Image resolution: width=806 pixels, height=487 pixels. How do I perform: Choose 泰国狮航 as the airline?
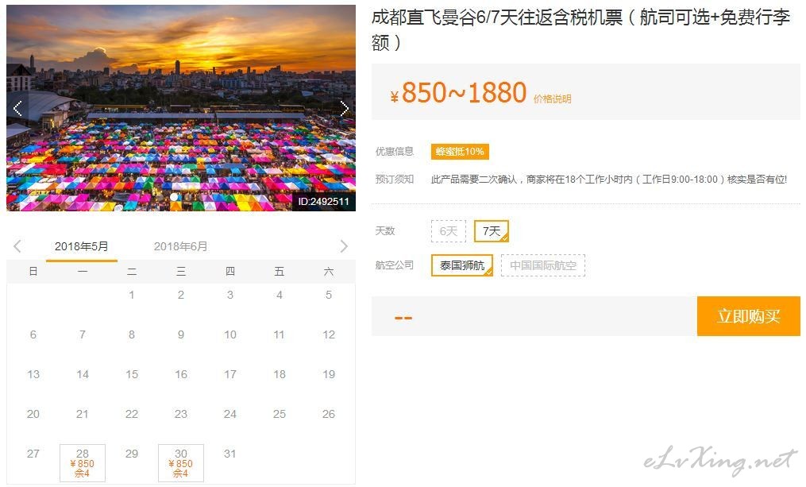click(461, 265)
